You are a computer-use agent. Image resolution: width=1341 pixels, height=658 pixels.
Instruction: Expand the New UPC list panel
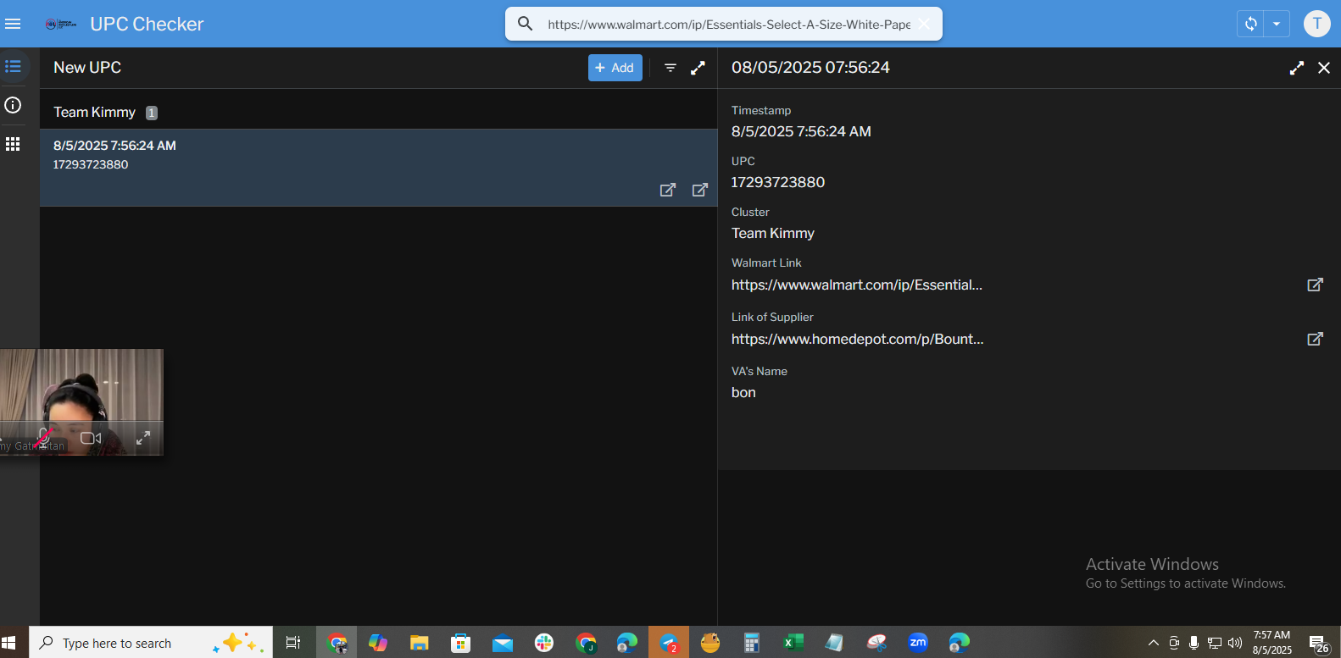click(698, 68)
